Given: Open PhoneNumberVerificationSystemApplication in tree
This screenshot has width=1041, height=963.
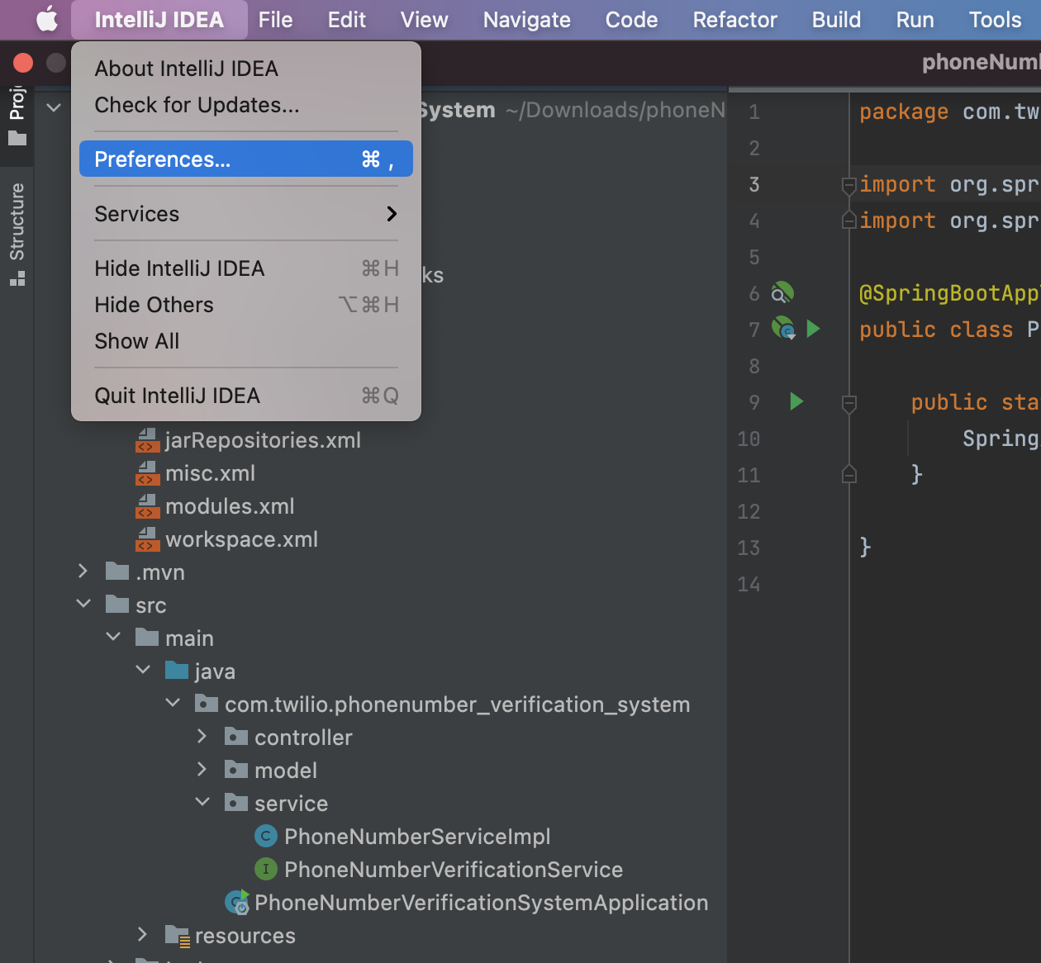Looking at the screenshot, I should click(x=481, y=903).
